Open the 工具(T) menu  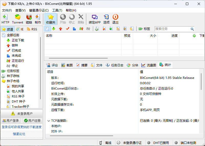coord(57,10)
